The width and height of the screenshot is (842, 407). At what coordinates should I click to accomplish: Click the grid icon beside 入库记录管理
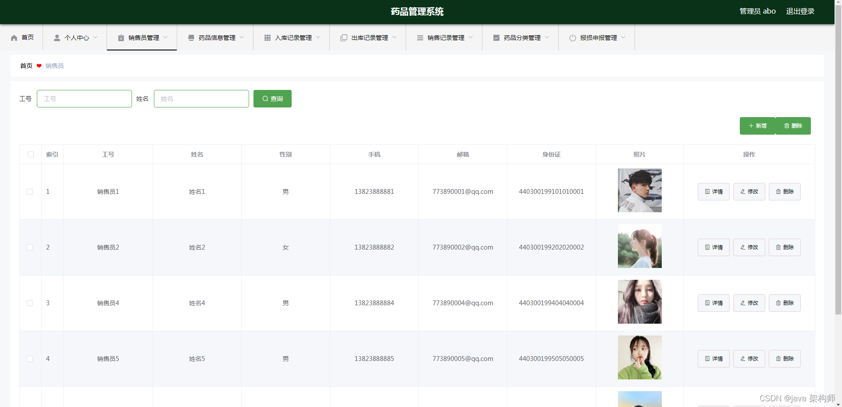[268, 38]
